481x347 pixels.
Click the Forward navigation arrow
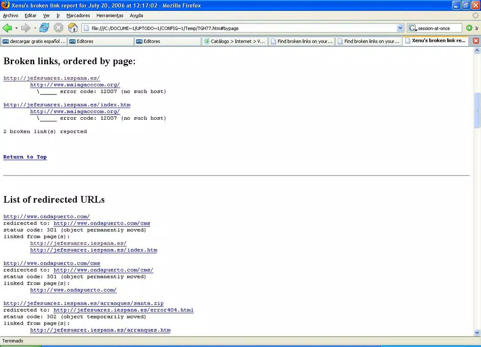[x=26, y=28]
